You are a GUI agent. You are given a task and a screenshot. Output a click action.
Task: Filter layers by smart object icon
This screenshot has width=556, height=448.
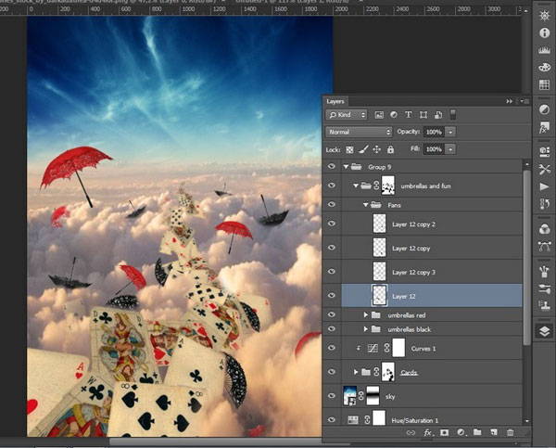pos(438,115)
